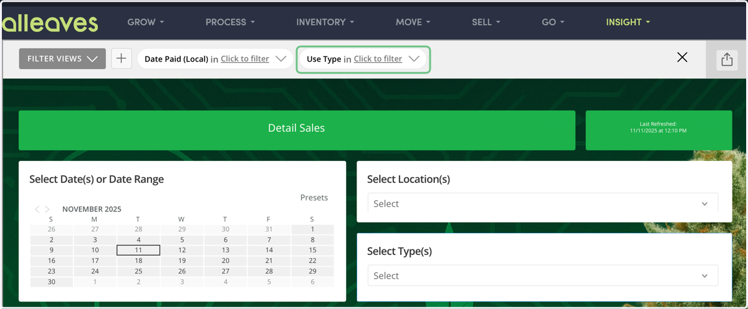
Task: Open the SELL menu
Action: click(x=486, y=22)
